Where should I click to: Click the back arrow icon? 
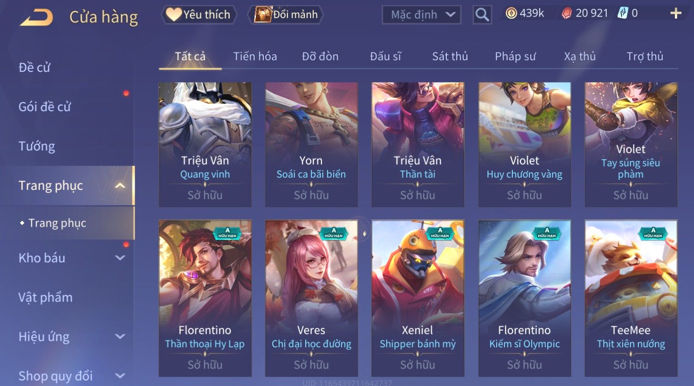point(36,17)
